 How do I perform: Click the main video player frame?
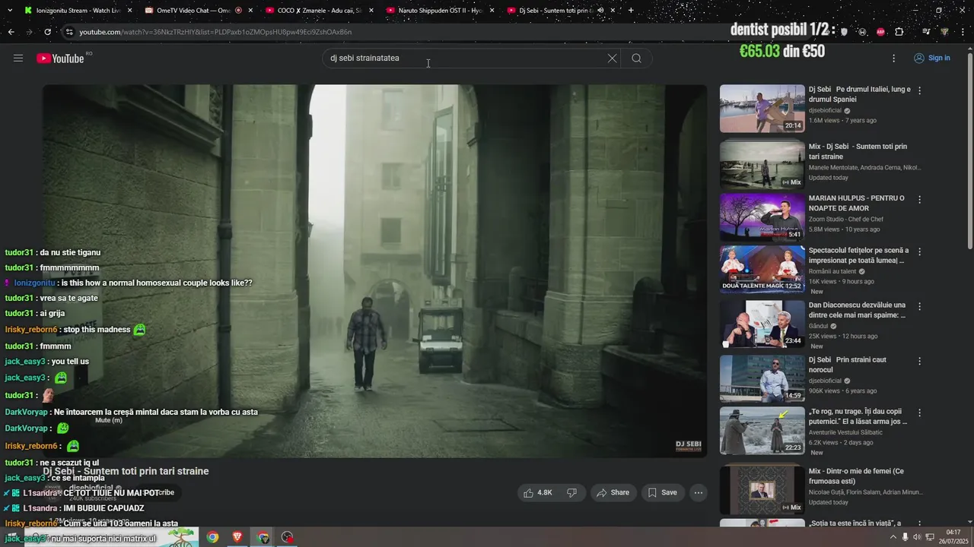[x=374, y=270]
